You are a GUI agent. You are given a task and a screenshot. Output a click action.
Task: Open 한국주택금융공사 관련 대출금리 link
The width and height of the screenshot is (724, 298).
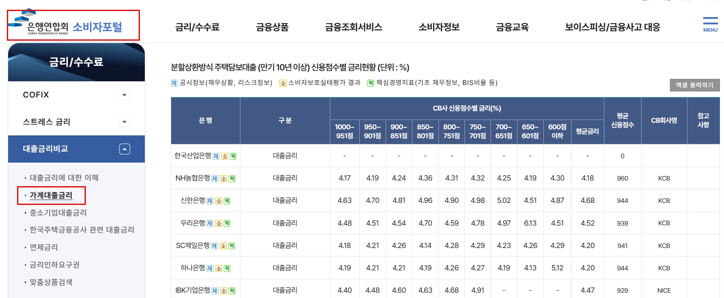(x=82, y=230)
